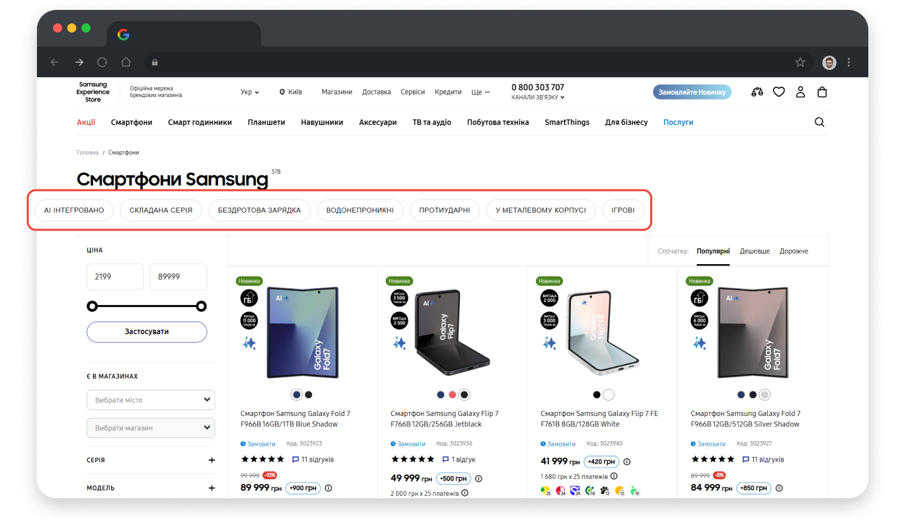Click the minimum price field showing 2199
Image resolution: width=904 pixels, height=527 pixels.
pyautogui.click(x=115, y=277)
